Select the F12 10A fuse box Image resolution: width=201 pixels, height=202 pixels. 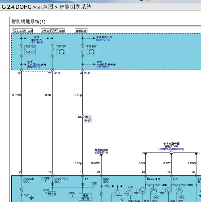pos(91,50)
